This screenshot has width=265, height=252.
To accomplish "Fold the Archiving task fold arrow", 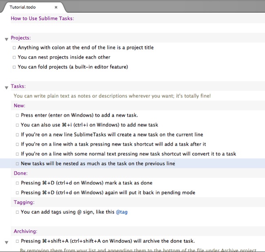I will 7,243.
